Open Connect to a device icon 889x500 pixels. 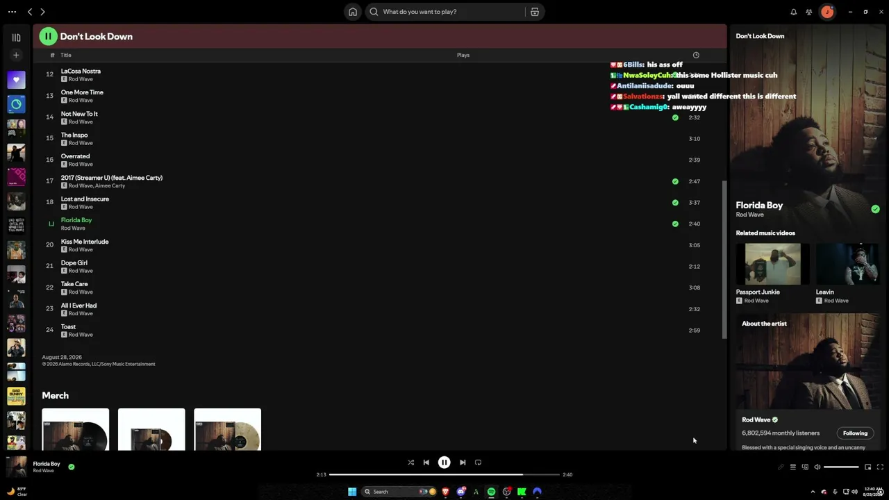806,467
